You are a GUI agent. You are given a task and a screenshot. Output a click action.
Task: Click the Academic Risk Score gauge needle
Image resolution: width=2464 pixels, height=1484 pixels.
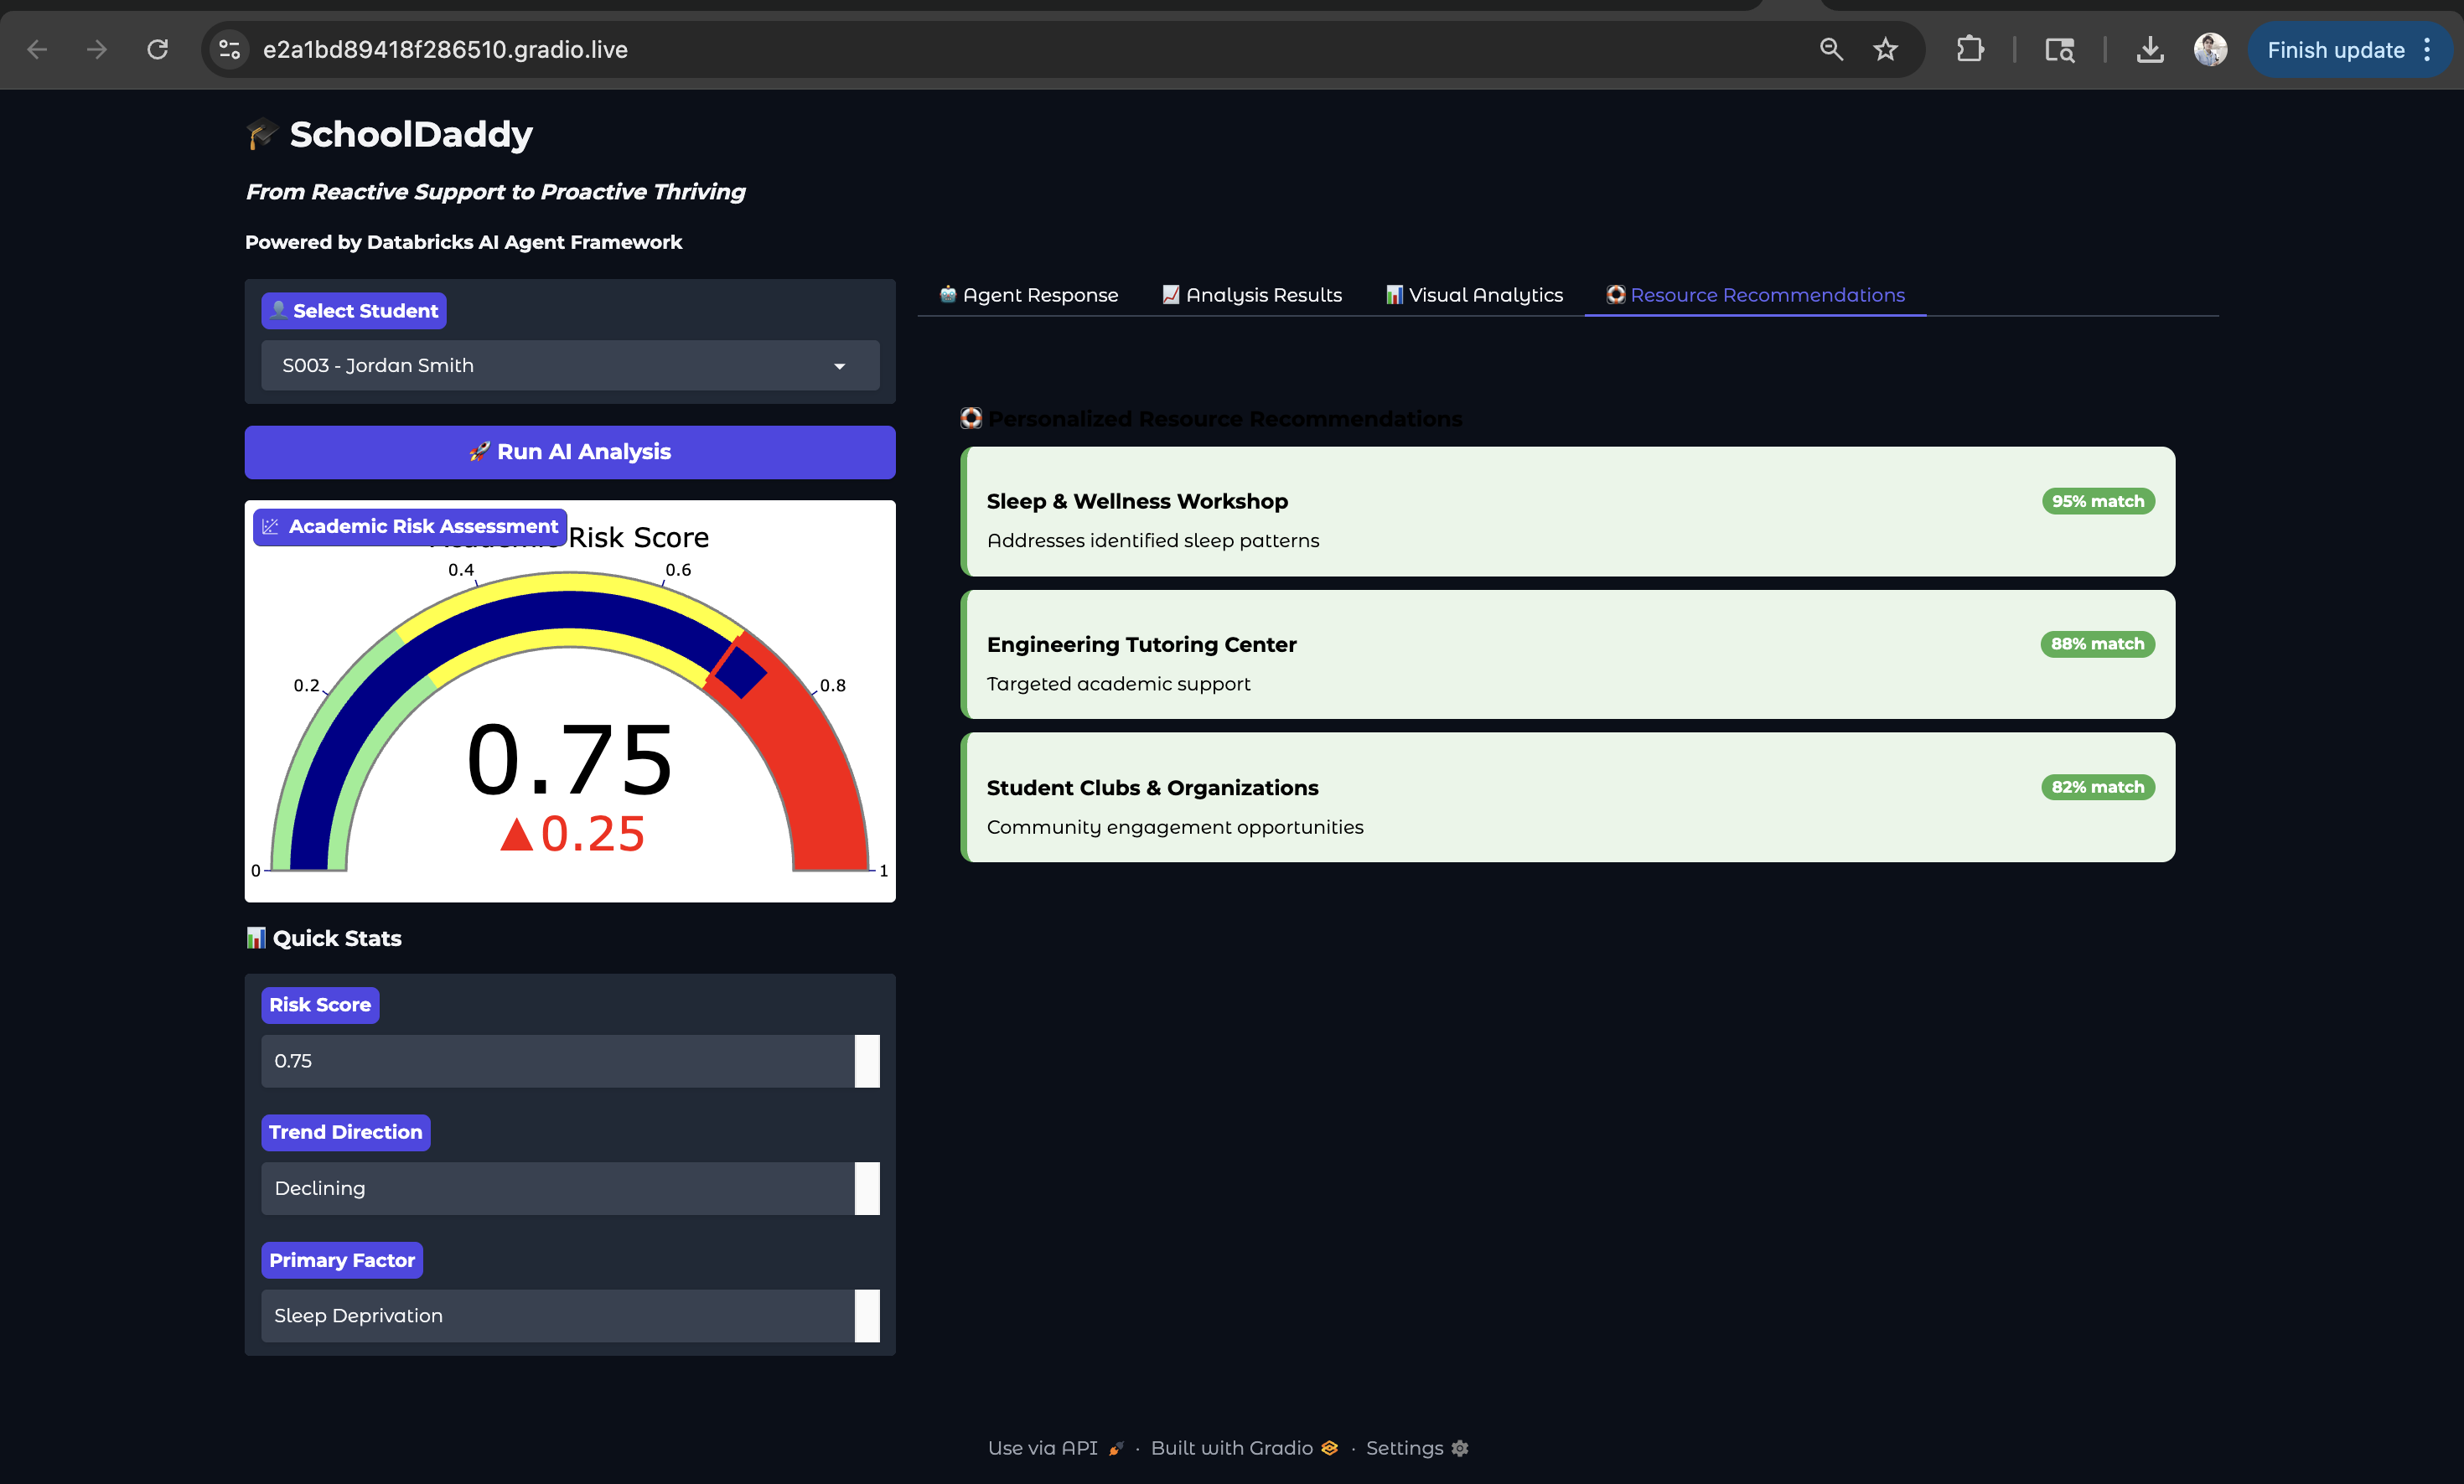point(740,670)
